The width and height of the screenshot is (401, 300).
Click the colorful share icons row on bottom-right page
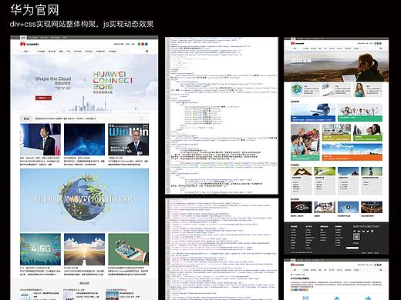tap(299, 290)
